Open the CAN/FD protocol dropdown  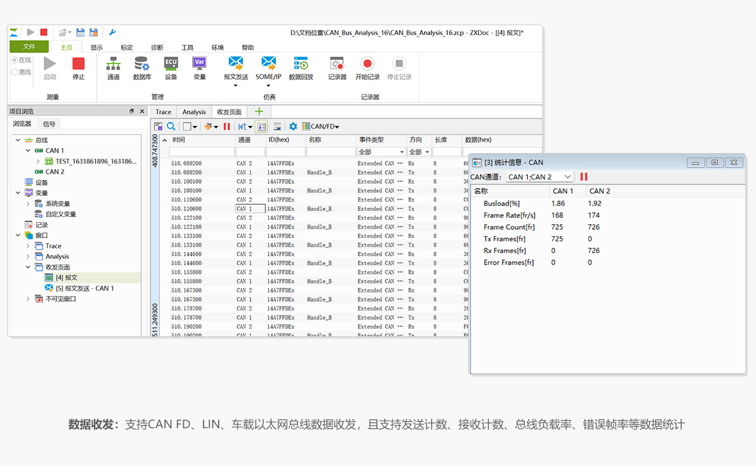point(321,127)
